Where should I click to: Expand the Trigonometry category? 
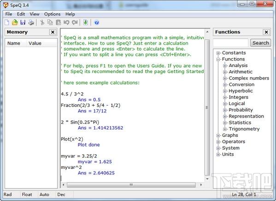[225, 129]
